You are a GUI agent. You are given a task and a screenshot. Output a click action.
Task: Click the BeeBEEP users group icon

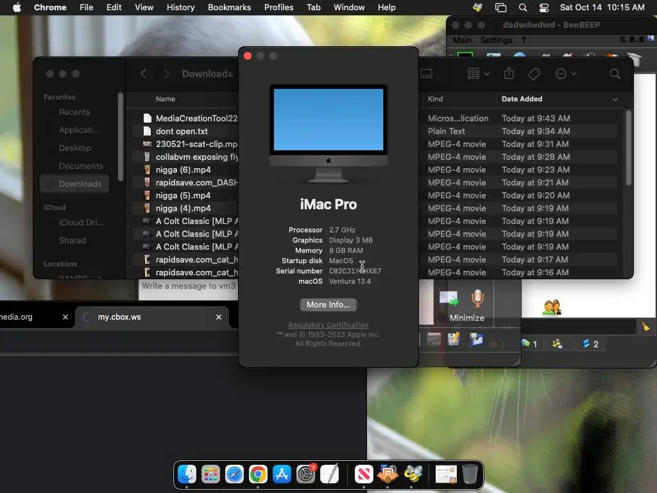(x=551, y=307)
